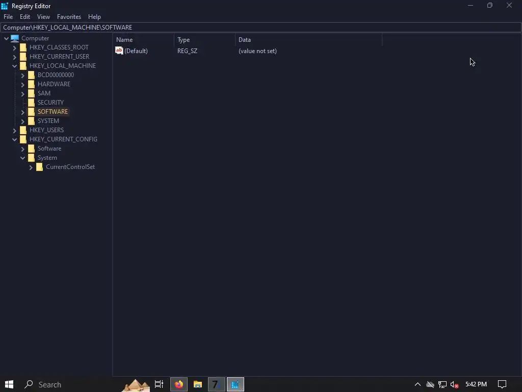This screenshot has width=522, height=392.
Task: Open the network tray icon
Action: 442,384
